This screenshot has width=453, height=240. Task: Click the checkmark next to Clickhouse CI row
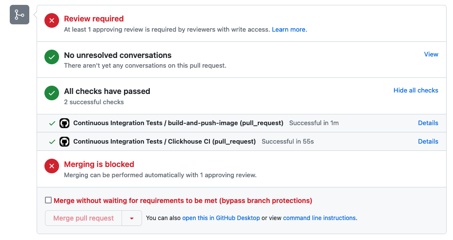pyautogui.click(x=52, y=142)
